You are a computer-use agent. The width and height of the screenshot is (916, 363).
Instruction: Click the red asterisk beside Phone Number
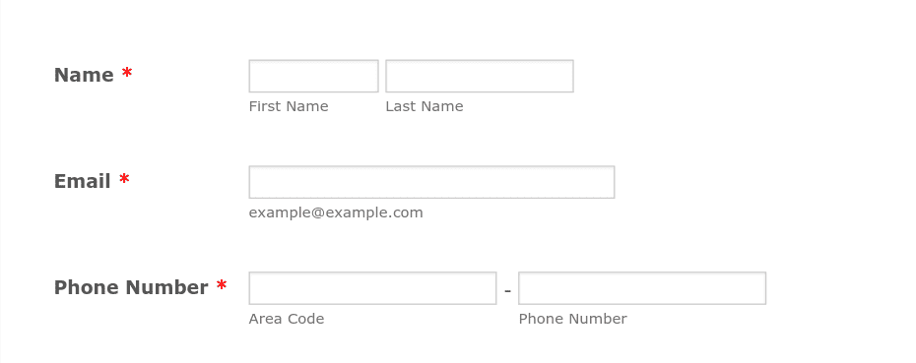point(222,285)
